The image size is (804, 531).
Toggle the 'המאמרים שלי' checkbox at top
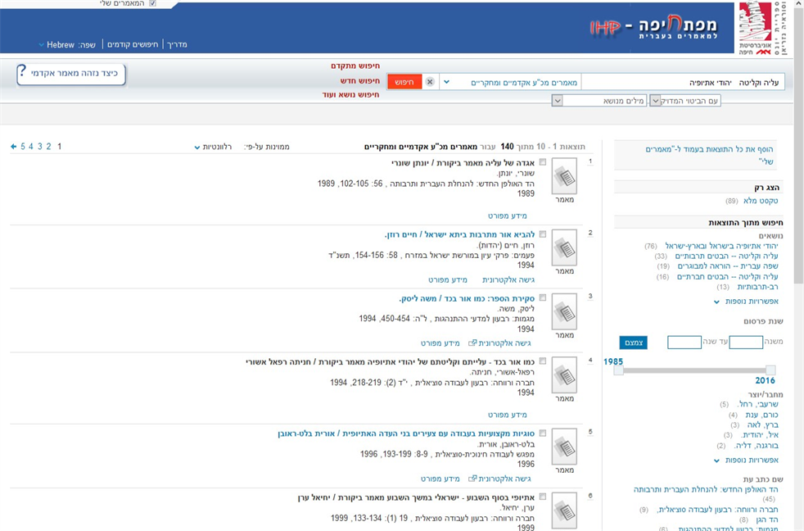152,3
